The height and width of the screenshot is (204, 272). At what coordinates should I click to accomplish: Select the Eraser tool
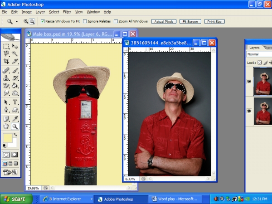pyautogui.click(x=6, y=86)
